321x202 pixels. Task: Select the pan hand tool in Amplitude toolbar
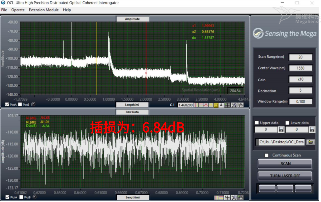click(x=241, y=105)
